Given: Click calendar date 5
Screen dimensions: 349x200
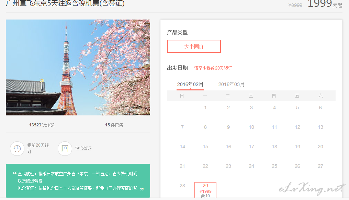Looking at the screenshot, I should tap(297, 108).
